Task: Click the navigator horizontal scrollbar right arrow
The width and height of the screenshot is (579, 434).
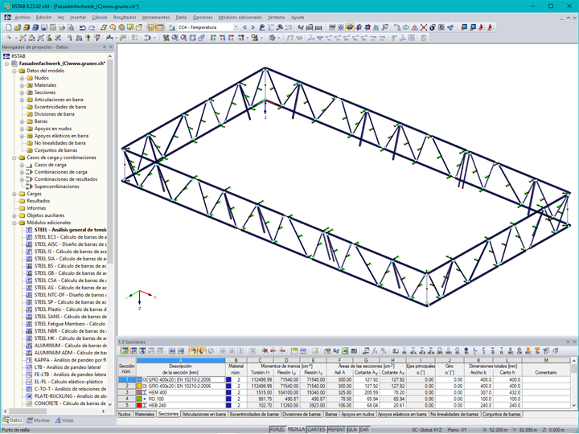Action: (104, 411)
